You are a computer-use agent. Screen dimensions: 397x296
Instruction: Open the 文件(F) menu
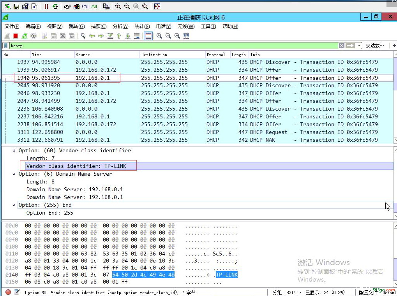pos(12,26)
